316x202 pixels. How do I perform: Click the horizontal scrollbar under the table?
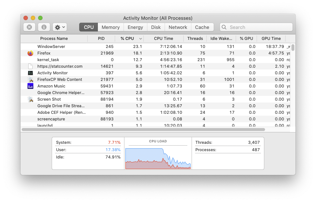pyautogui.click(x=143, y=129)
